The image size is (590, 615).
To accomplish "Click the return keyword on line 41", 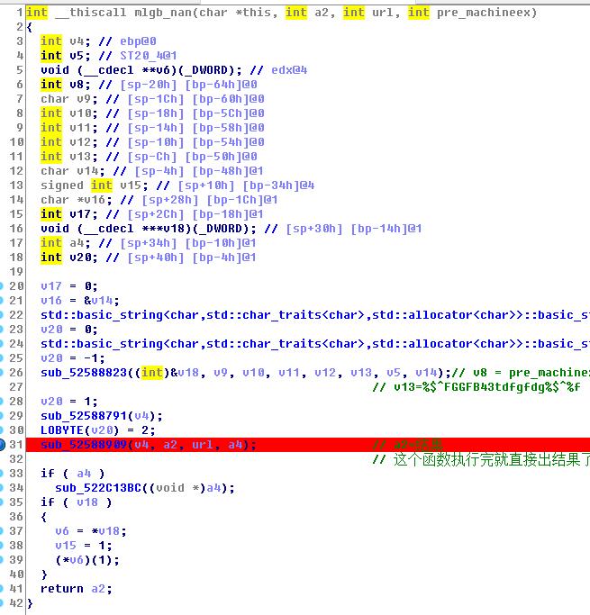I will (62, 589).
